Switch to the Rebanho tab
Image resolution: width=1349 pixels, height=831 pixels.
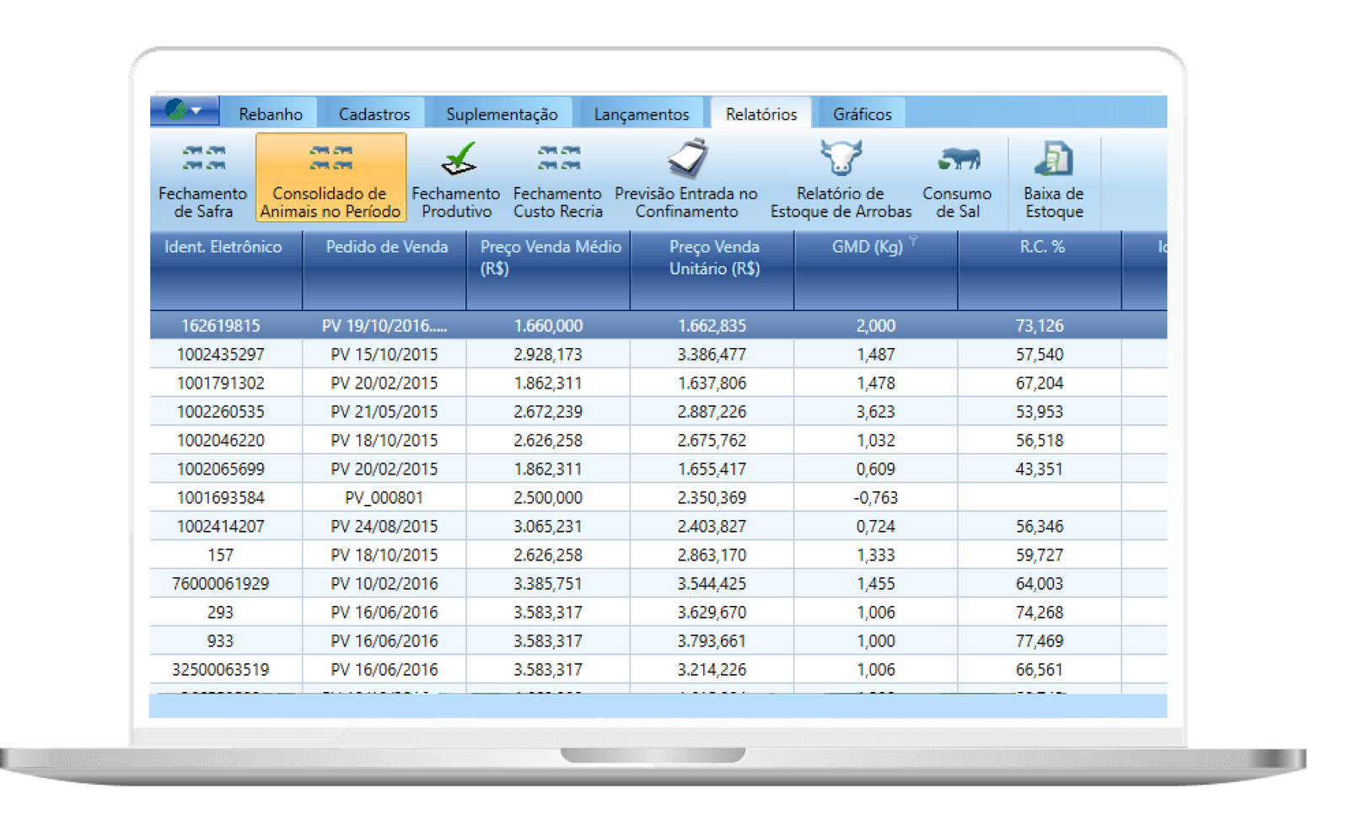270,114
